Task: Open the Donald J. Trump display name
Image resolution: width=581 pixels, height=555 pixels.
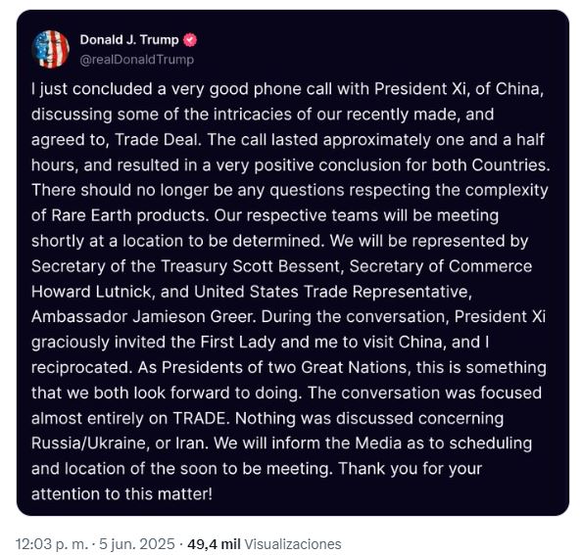Action: (x=129, y=39)
